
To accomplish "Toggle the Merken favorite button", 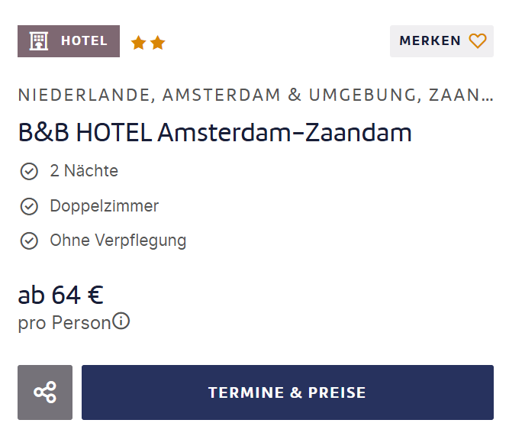I will coord(442,41).
